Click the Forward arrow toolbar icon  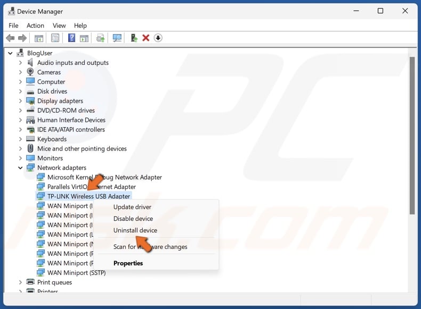coord(22,38)
